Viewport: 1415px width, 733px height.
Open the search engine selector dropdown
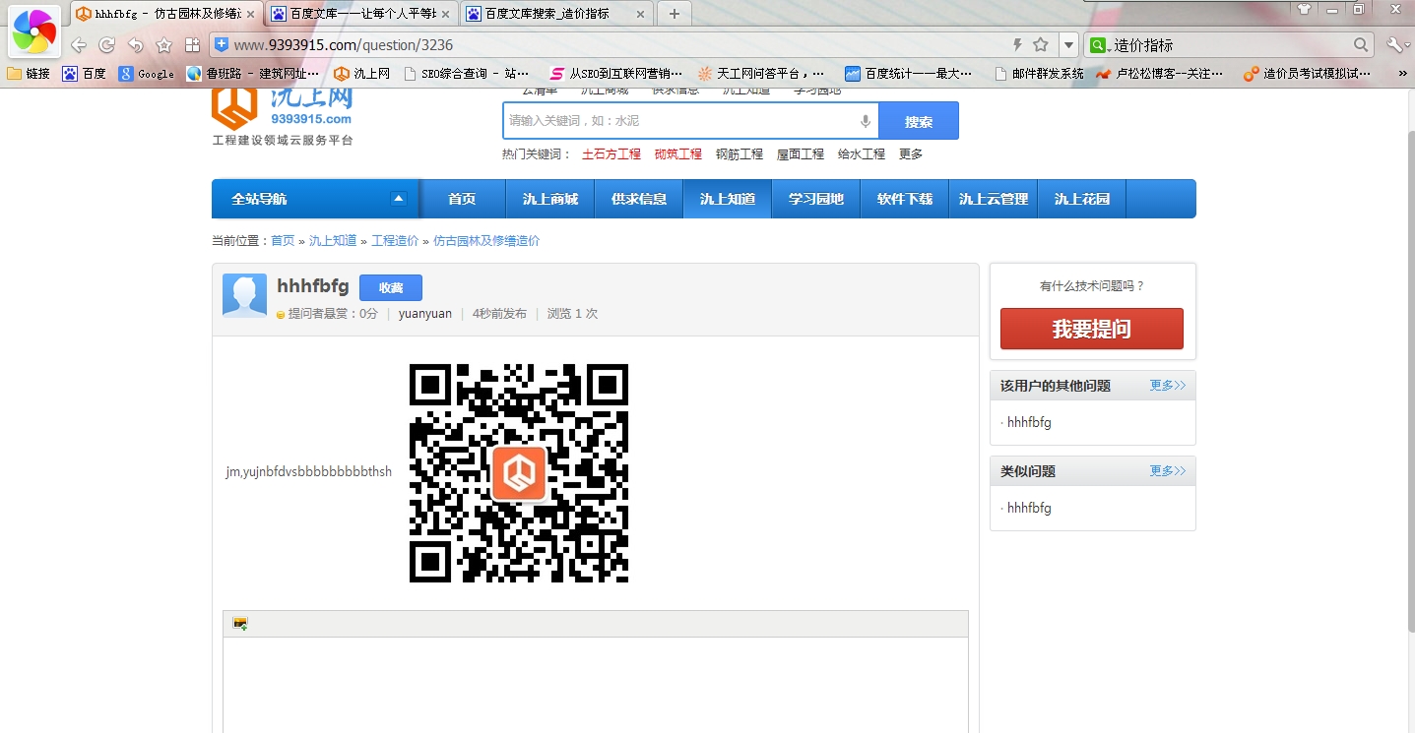tap(1099, 45)
